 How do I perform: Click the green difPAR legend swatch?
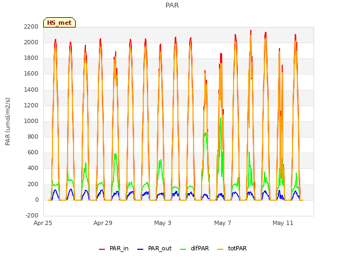click(183, 249)
